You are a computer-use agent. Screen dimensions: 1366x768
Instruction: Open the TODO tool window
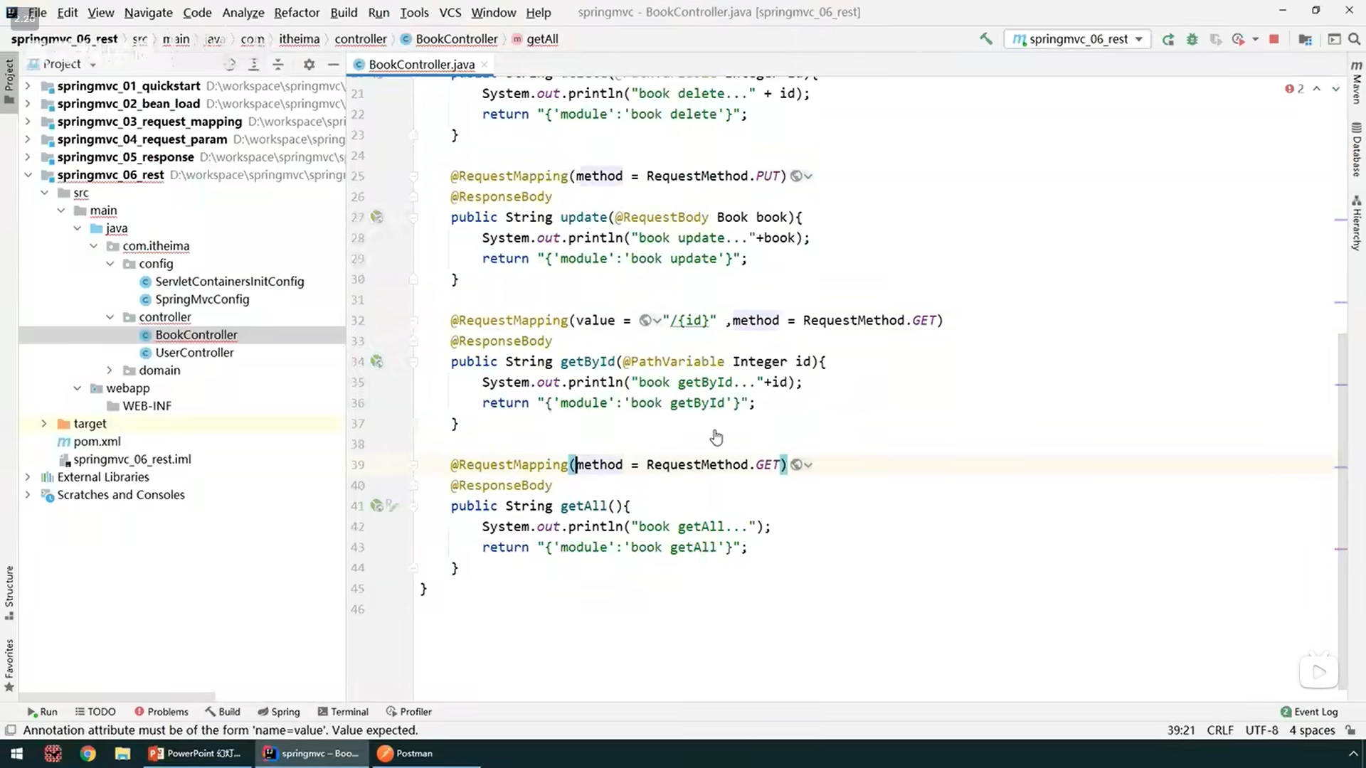point(95,712)
